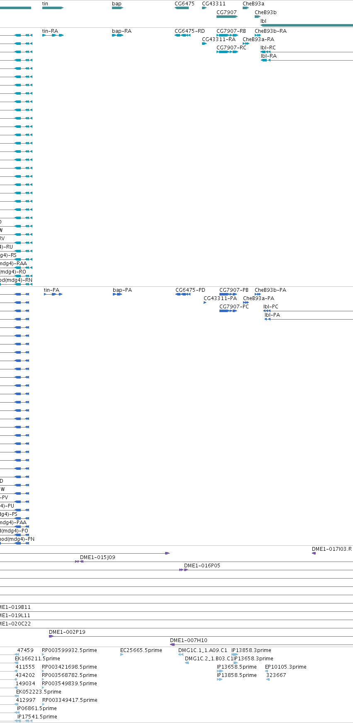Screen dimensions: 353x723
Task: Open the RP003568782.5prime EST label
Action: (69, 675)
